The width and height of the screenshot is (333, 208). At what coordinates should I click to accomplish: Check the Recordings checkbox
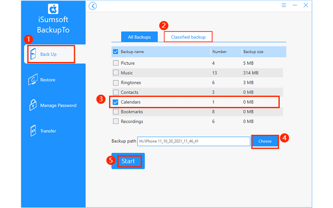pos(116,121)
